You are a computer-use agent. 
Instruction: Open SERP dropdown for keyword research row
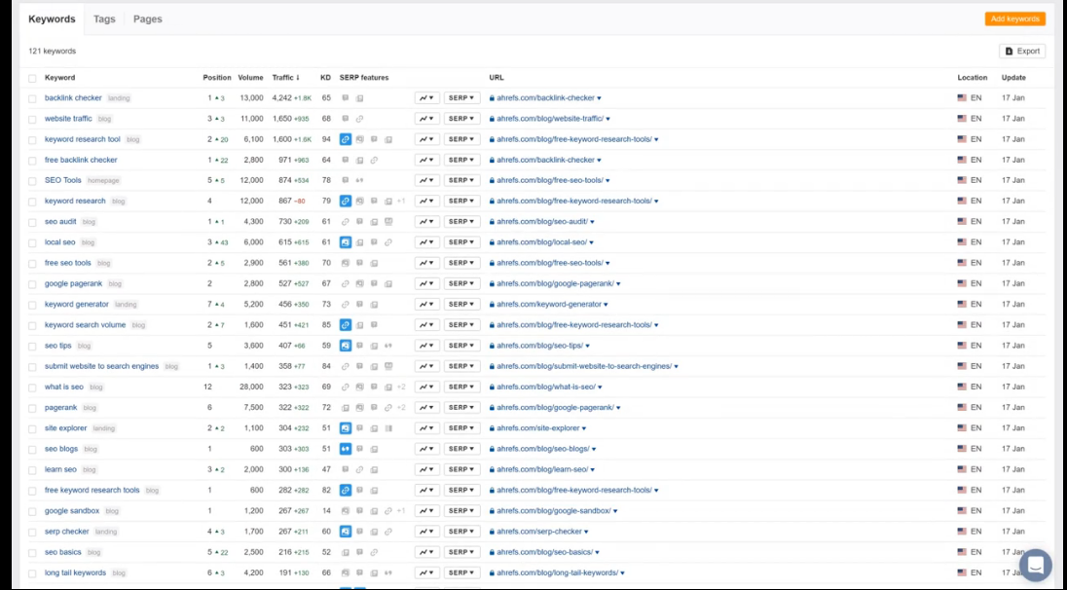[x=462, y=202]
